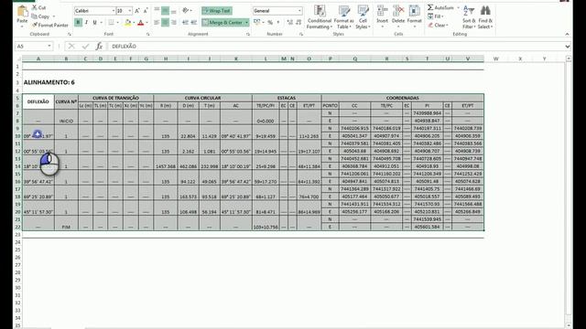Decrease font size with the smaller A
Image resolution: width=586 pixels, height=329 pixels.
(146, 11)
